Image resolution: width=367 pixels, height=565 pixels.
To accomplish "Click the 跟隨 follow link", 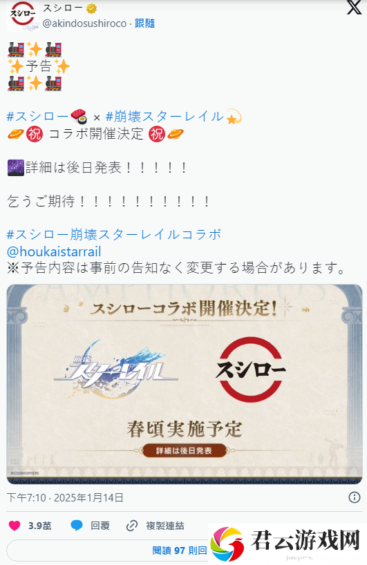I will [144, 23].
